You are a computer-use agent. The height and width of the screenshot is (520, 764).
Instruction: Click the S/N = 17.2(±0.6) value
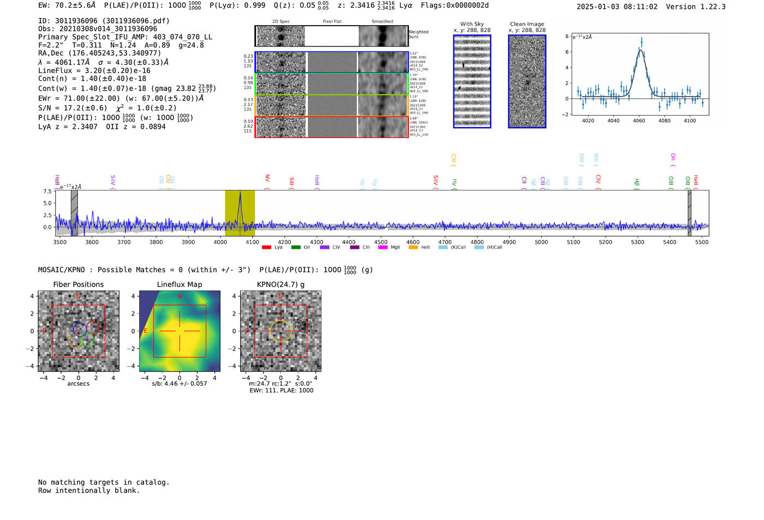click(x=73, y=108)
